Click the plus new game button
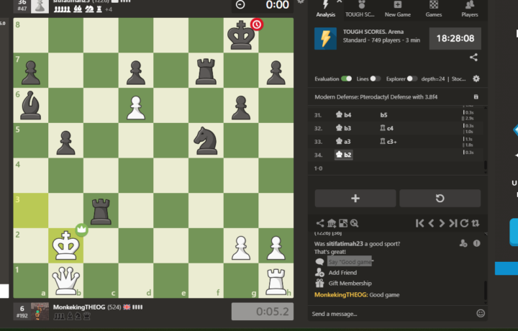 (x=355, y=198)
